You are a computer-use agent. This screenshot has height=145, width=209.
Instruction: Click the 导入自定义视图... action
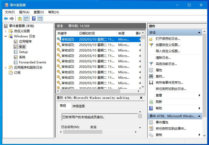click(x=168, y=51)
